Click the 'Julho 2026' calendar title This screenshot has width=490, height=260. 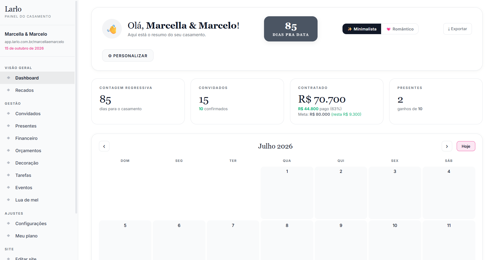(x=275, y=146)
